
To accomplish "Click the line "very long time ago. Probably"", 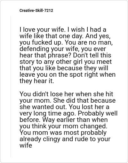I will 68,113.
